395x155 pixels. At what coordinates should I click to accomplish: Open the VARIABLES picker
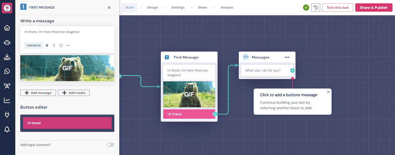coord(34,45)
